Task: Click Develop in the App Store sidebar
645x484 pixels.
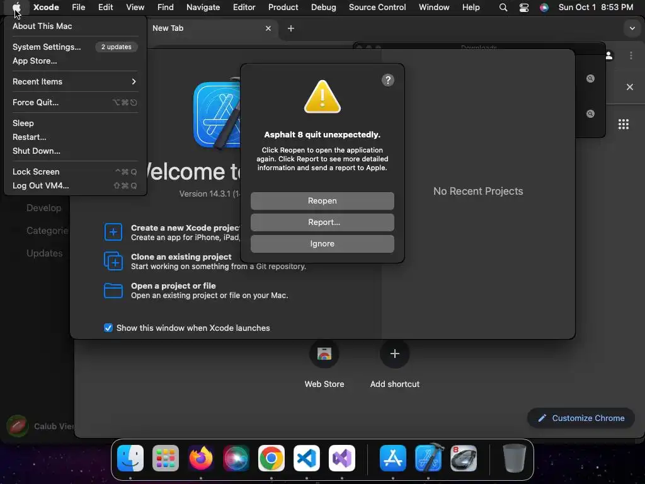Action: (x=43, y=208)
